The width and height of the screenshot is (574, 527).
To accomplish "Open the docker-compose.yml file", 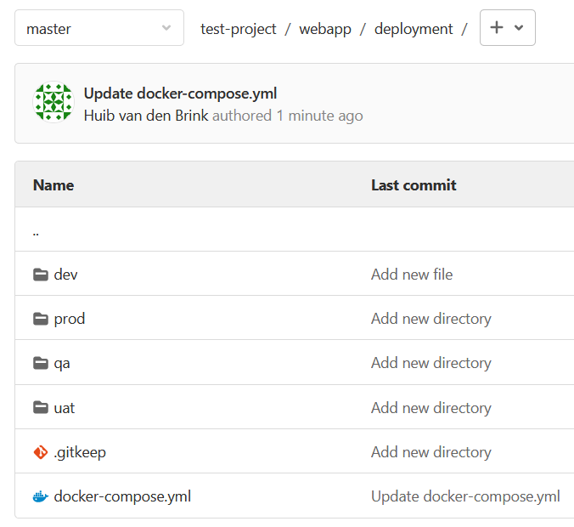I will click(x=122, y=496).
